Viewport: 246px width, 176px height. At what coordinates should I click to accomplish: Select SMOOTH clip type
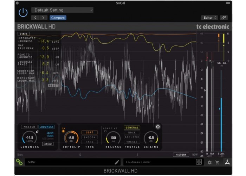90,137
